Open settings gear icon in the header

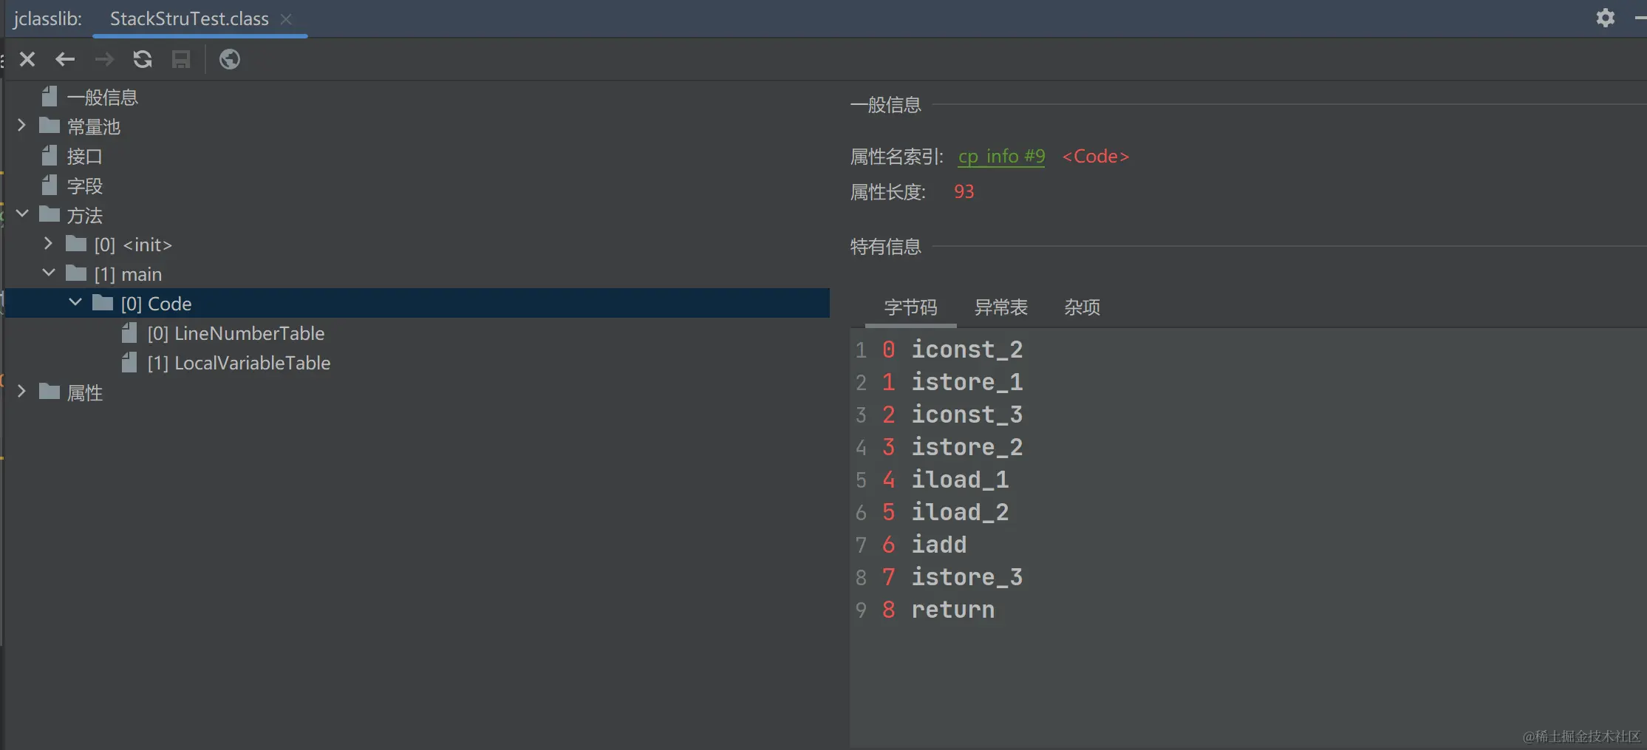click(x=1605, y=18)
